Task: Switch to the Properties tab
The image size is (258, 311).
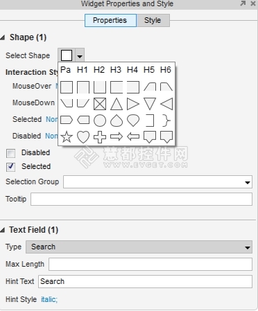Action: [x=110, y=20]
